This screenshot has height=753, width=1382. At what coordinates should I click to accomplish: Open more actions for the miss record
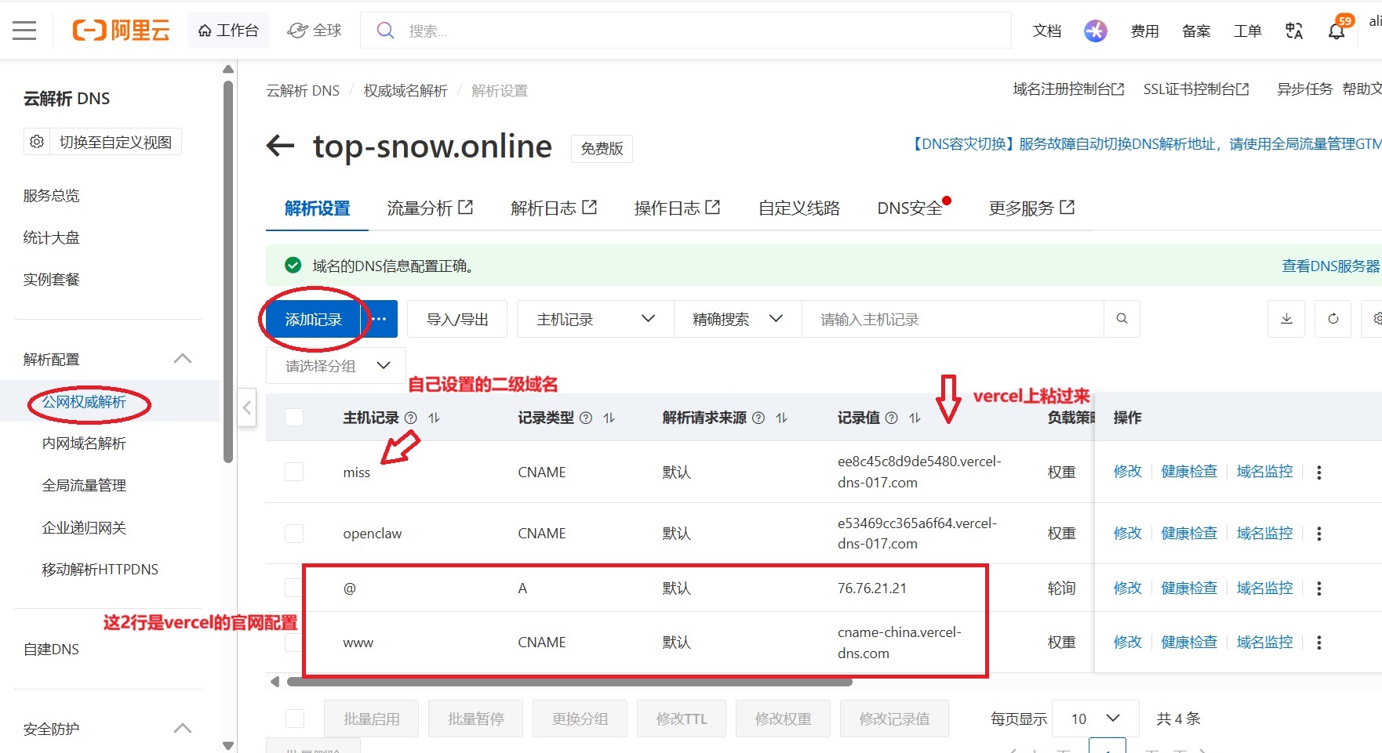pos(1319,472)
